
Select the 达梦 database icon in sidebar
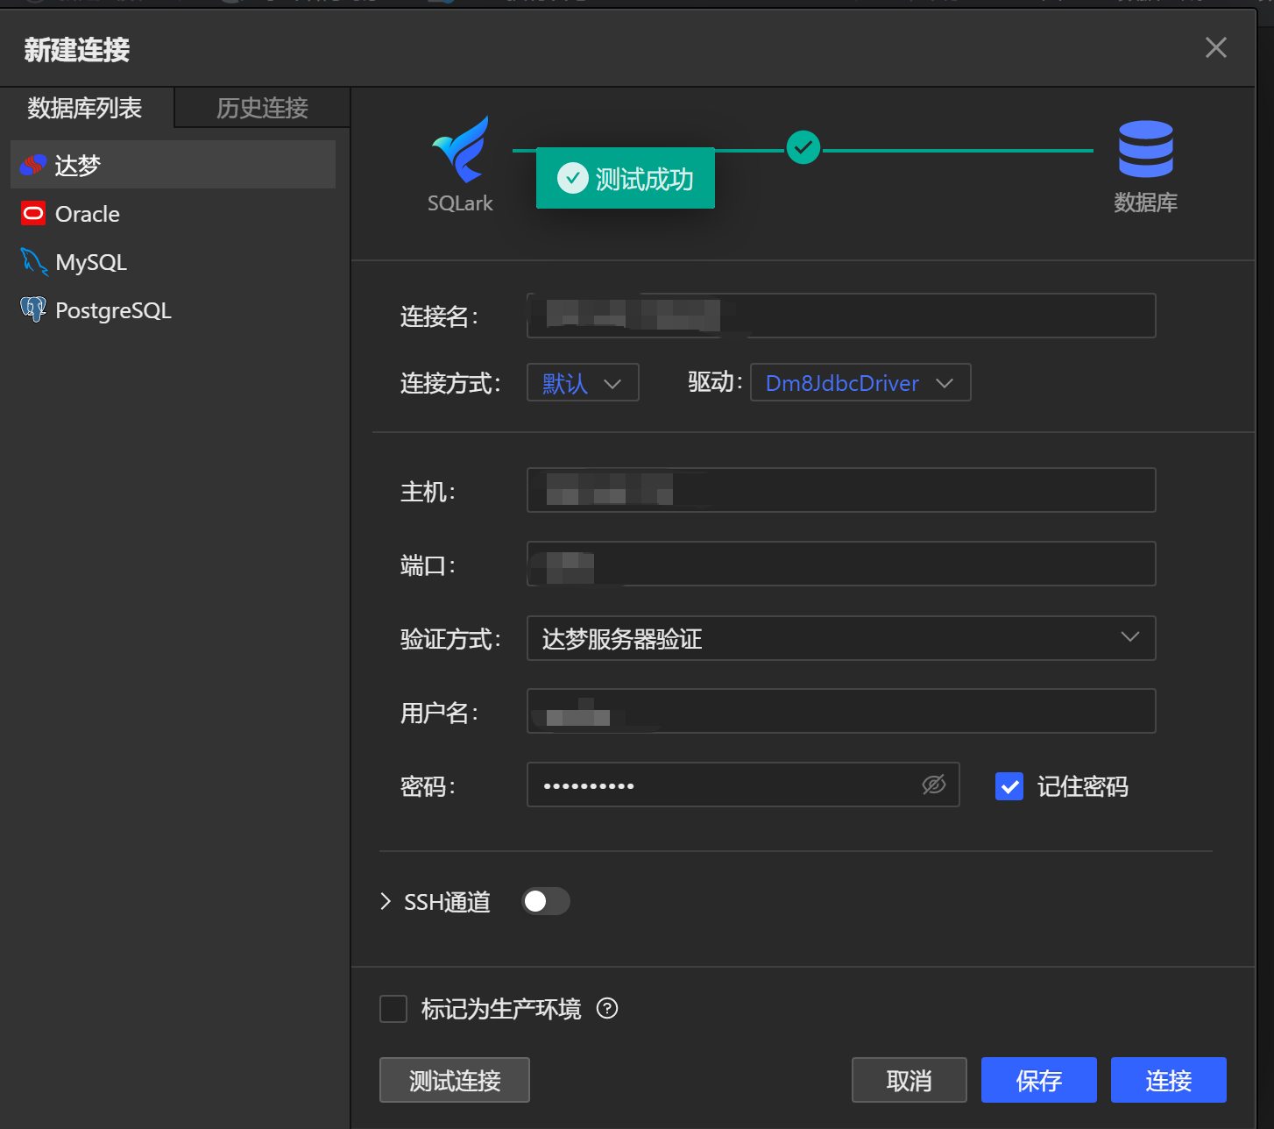(x=32, y=165)
